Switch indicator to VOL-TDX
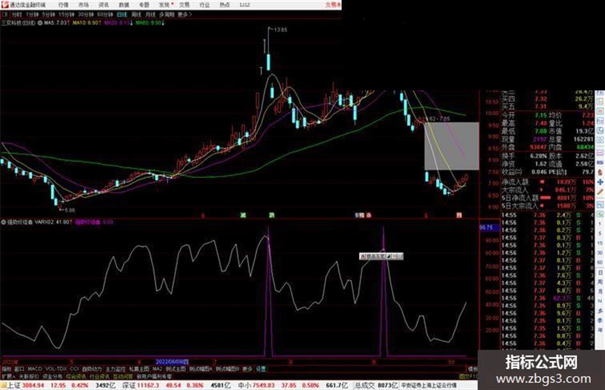Viewport: 605px width, 390px height. tap(56, 369)
